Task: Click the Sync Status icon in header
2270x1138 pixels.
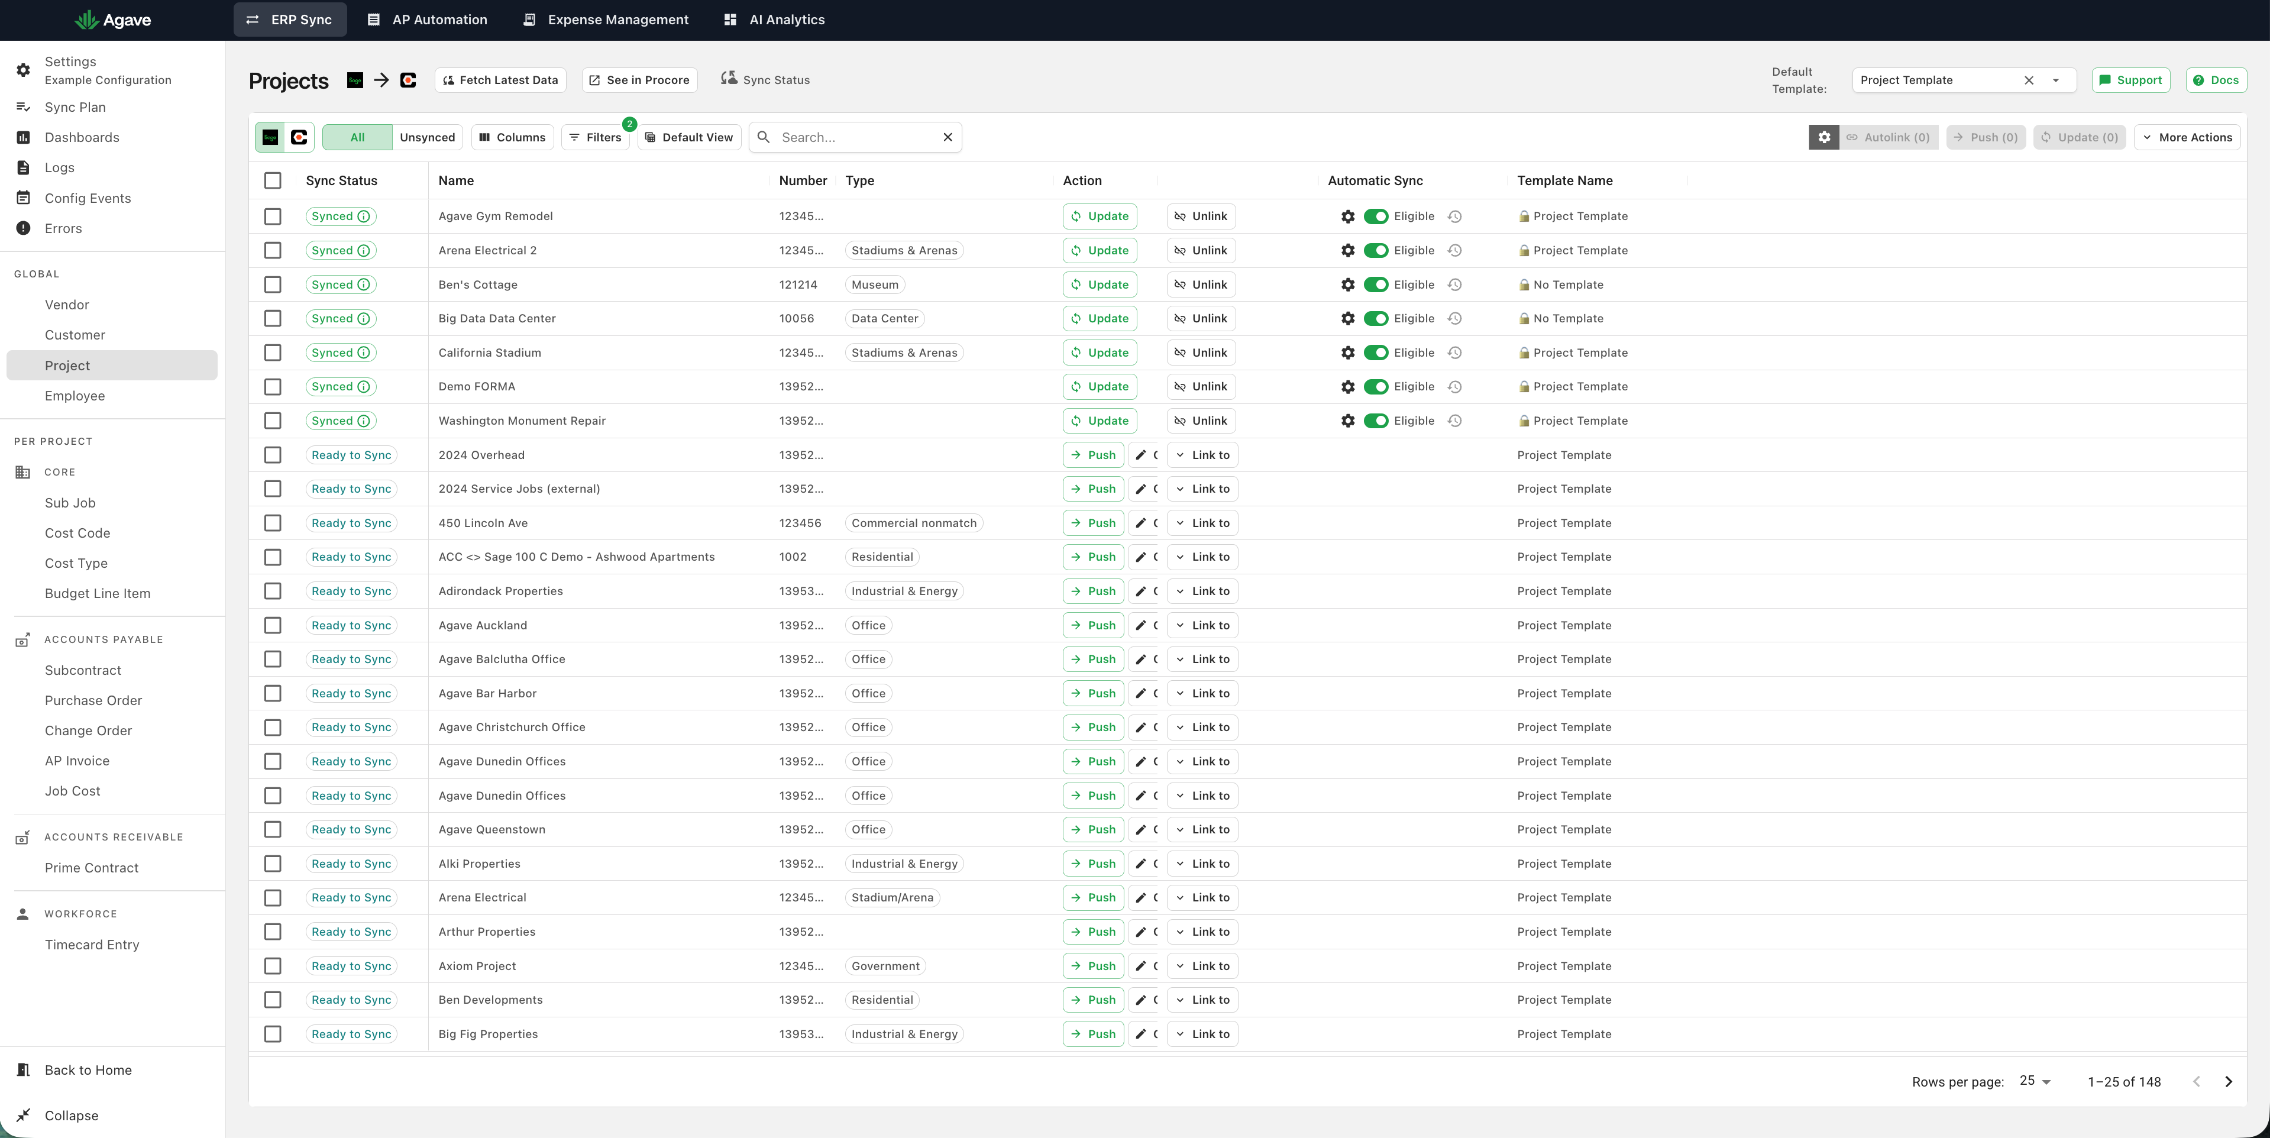Action: [x=729, y=79]
